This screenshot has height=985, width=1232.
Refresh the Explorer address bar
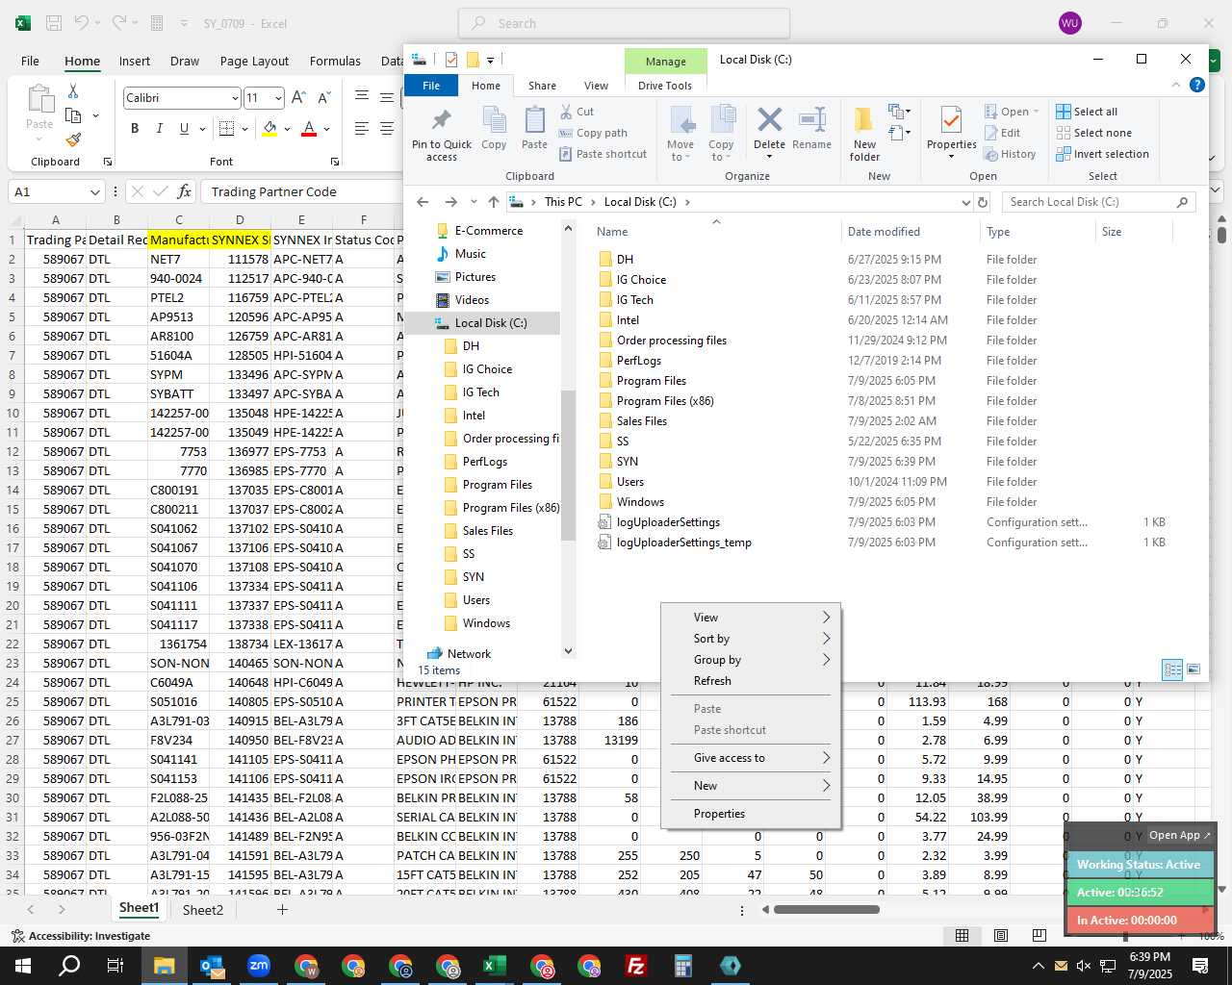[983, 202]
